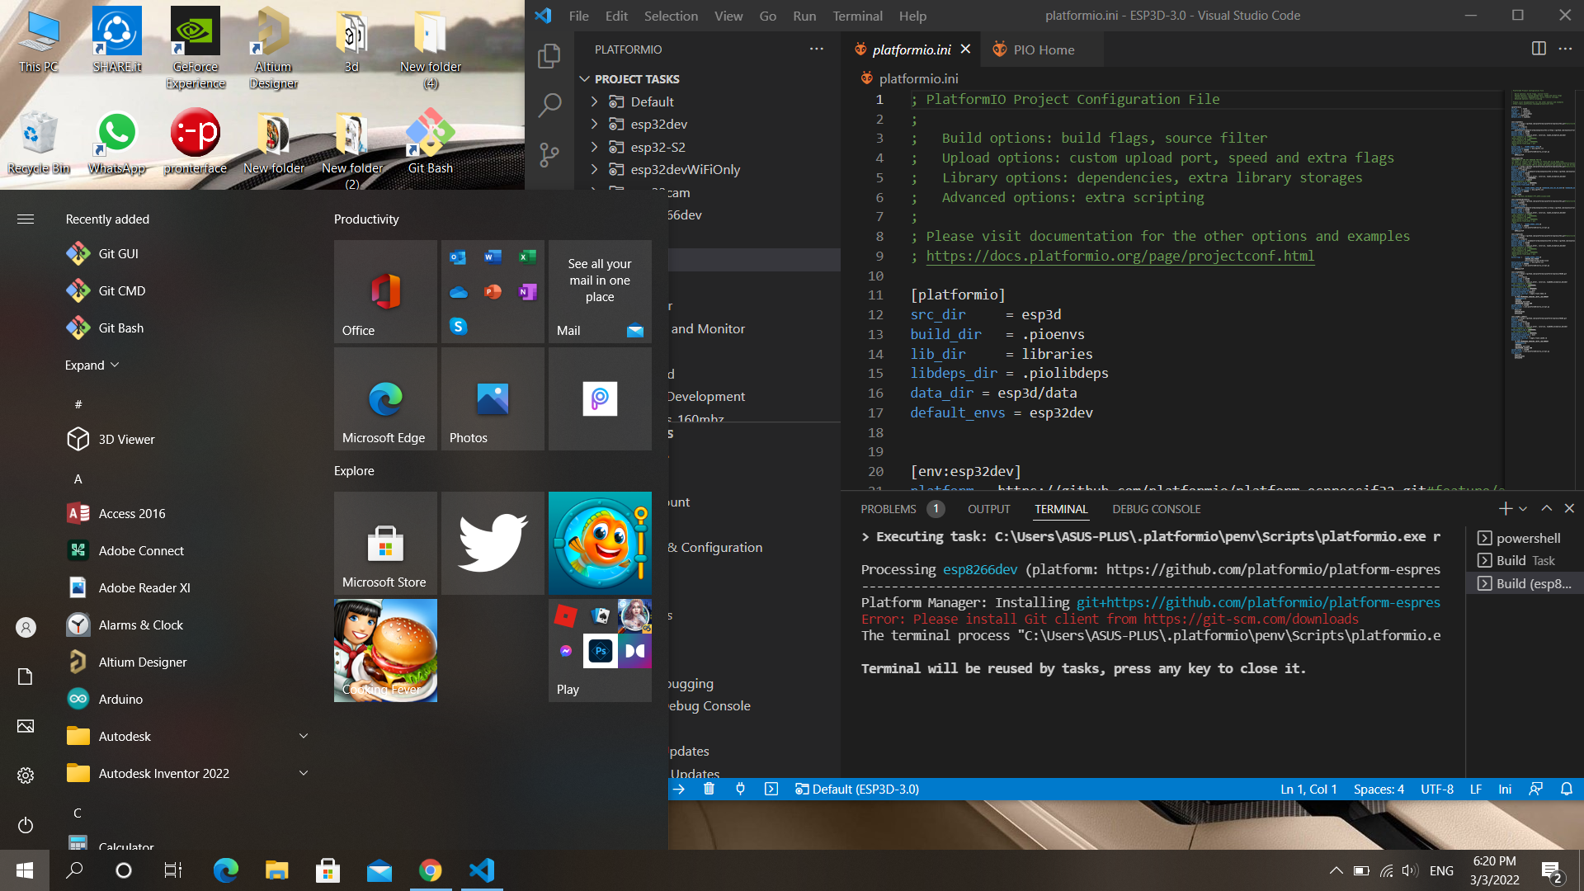1584x891 pixels.
Task: Open PlatformIO new terminal icon in status bar
Action: (x=771, y=789)
